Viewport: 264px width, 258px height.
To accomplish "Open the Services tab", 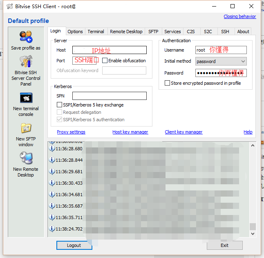I will 172,32.
